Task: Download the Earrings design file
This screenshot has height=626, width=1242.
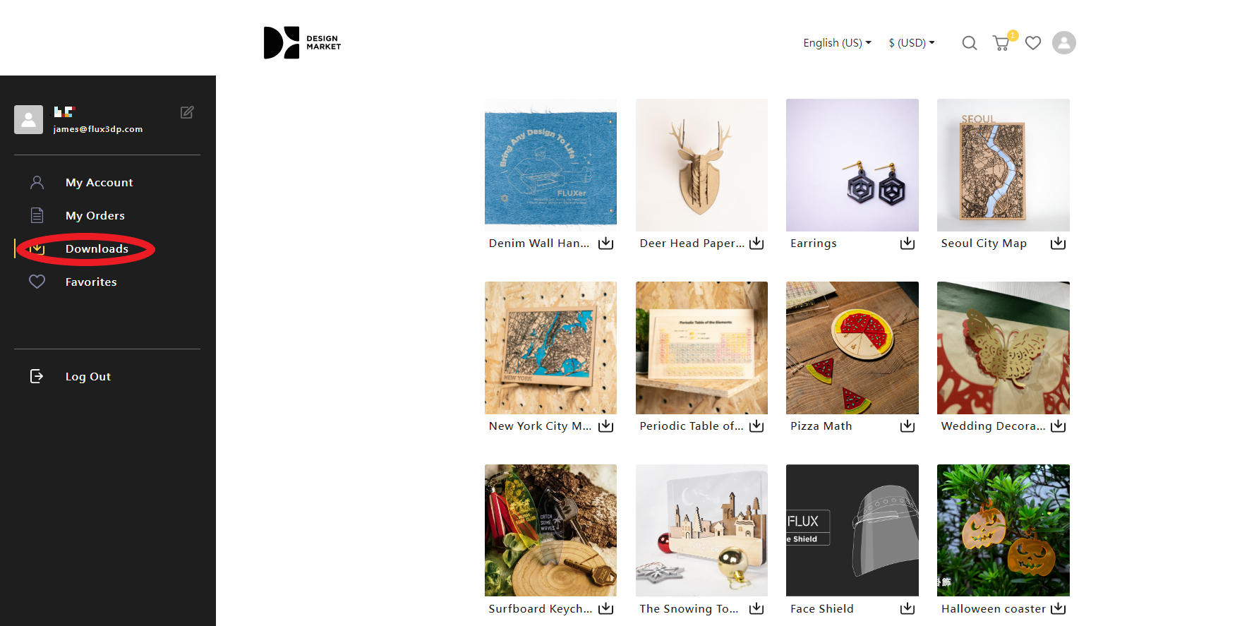Action: pyautogui.click(x=908, y=243)
